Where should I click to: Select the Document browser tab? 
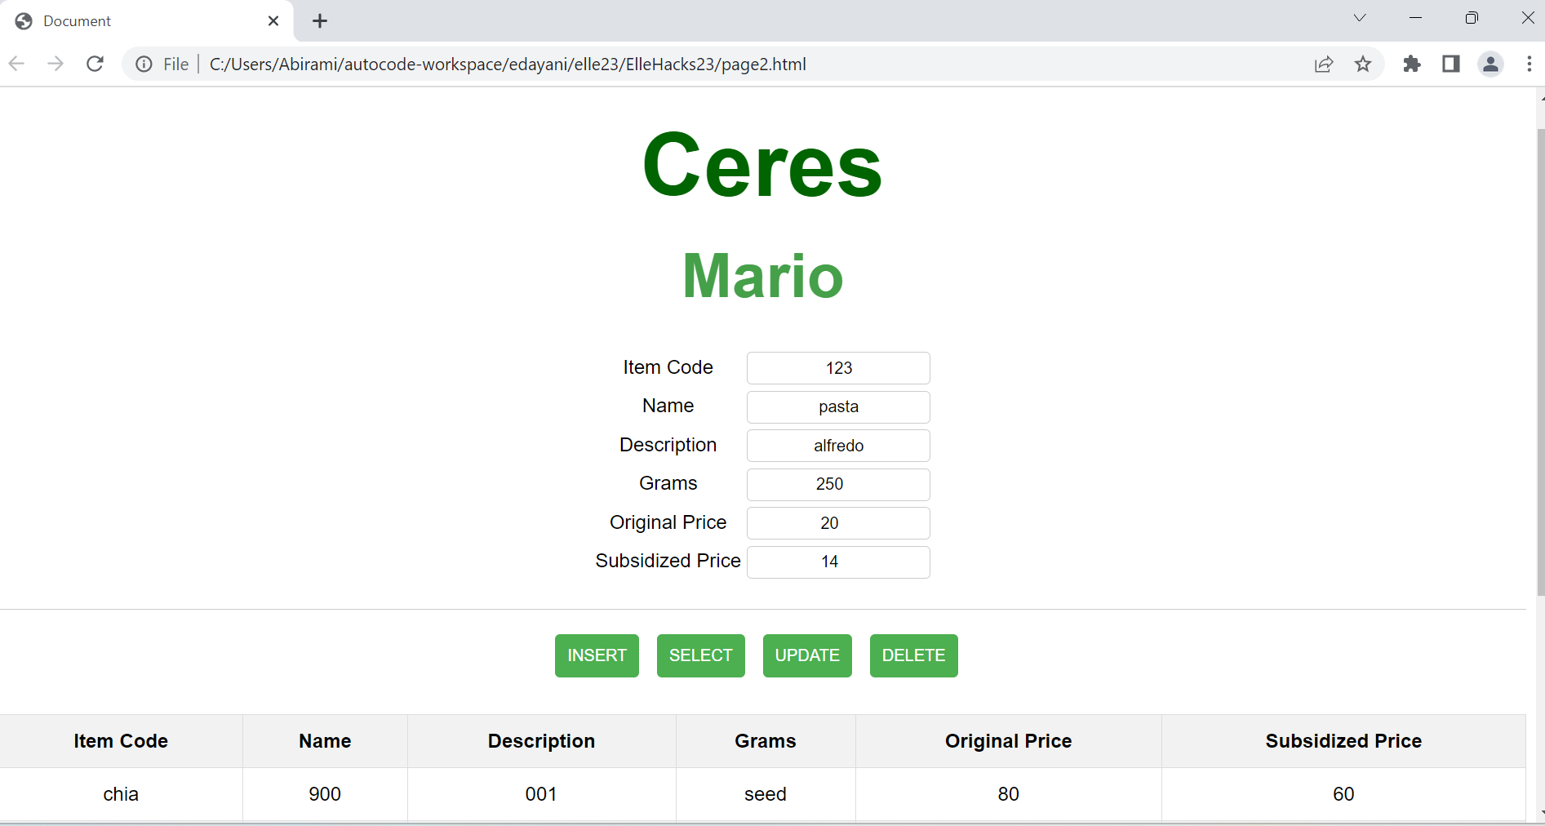pyautogui.click(x=147, y=21)
